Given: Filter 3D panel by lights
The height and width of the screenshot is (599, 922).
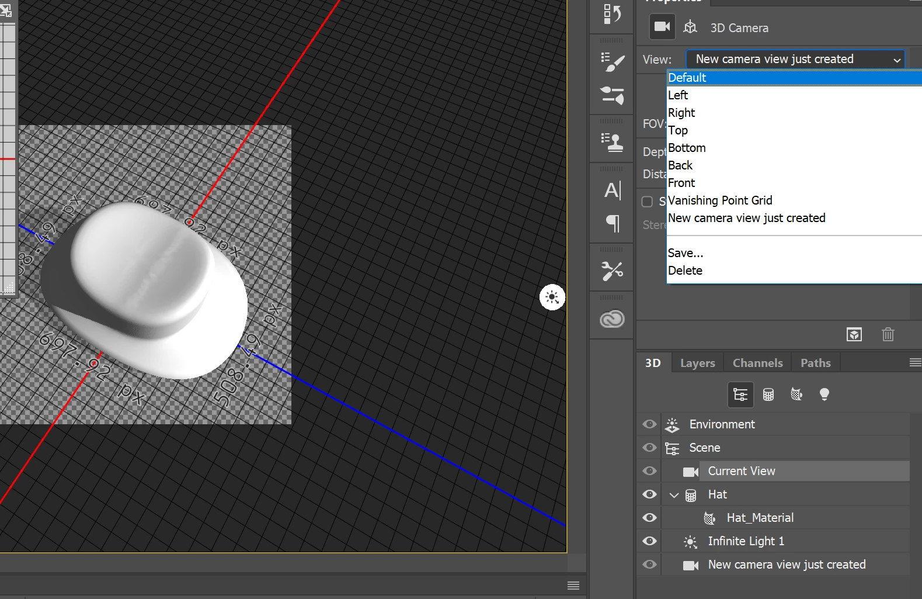Looking at the screenshot, I should click(x=824, y=394).
